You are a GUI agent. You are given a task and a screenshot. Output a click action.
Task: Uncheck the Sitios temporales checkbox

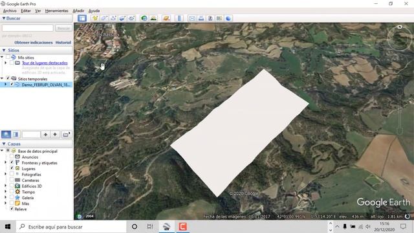pos(8,78)
